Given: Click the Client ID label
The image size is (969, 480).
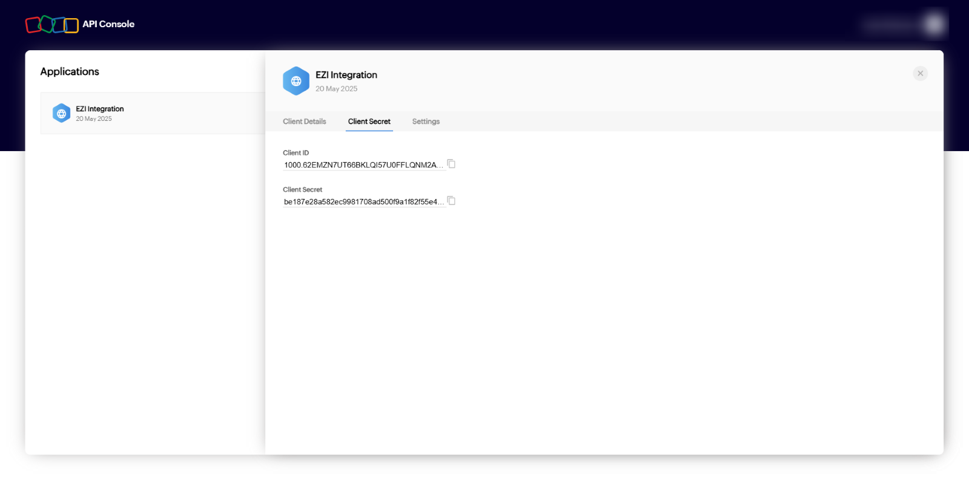Looking at the screenshot, I should [296, 153].
